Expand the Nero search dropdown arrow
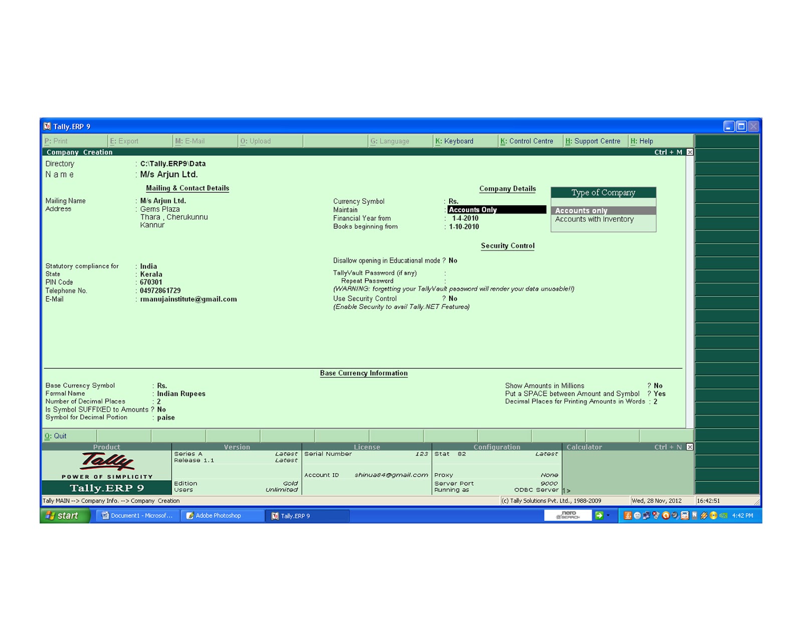 click(609, 515)
